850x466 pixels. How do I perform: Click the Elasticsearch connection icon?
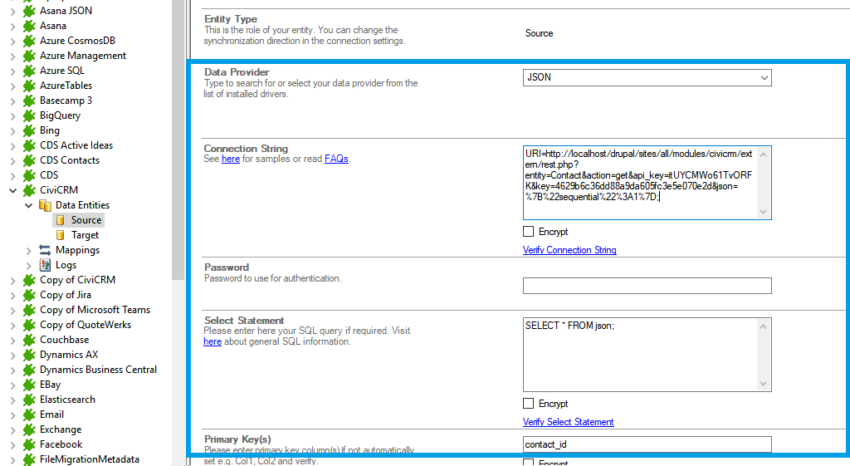coord(30,400)
